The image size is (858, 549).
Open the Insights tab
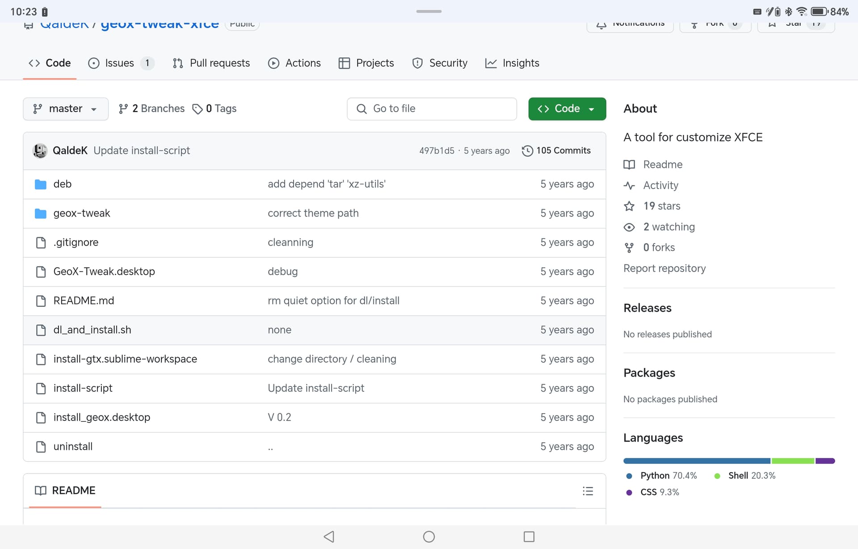point(512,63)
